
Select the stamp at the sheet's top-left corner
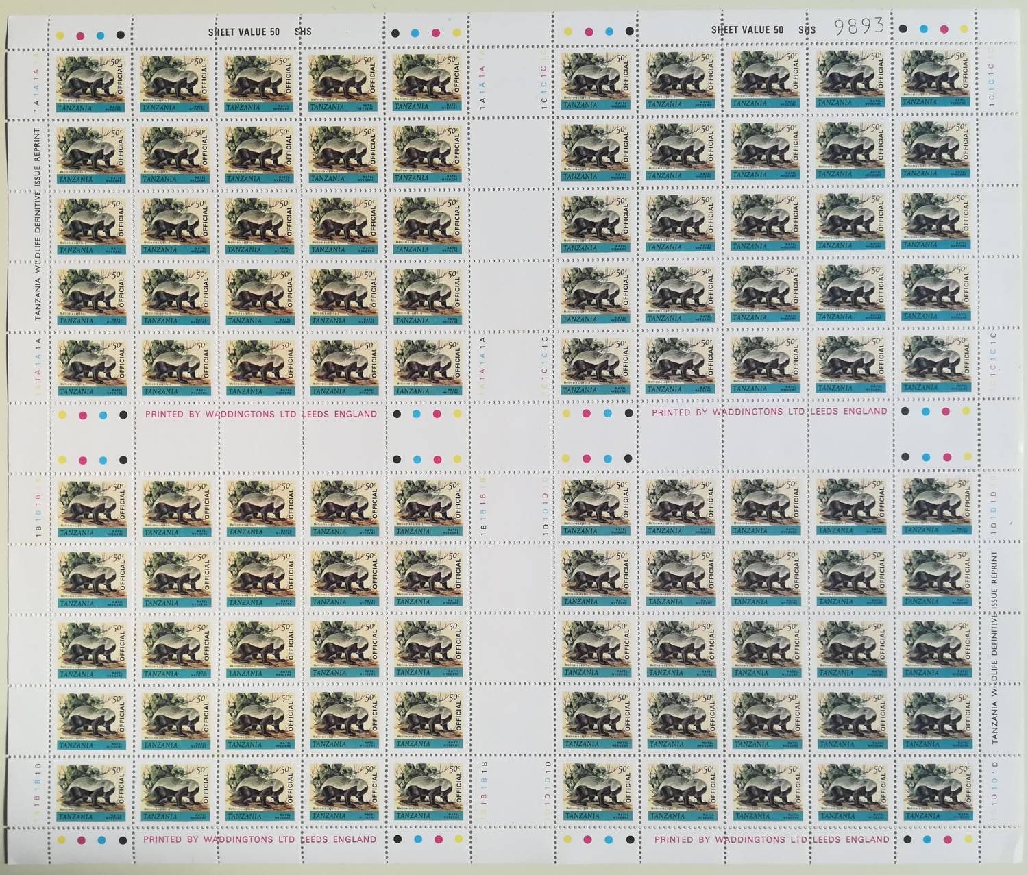(91, 82)
